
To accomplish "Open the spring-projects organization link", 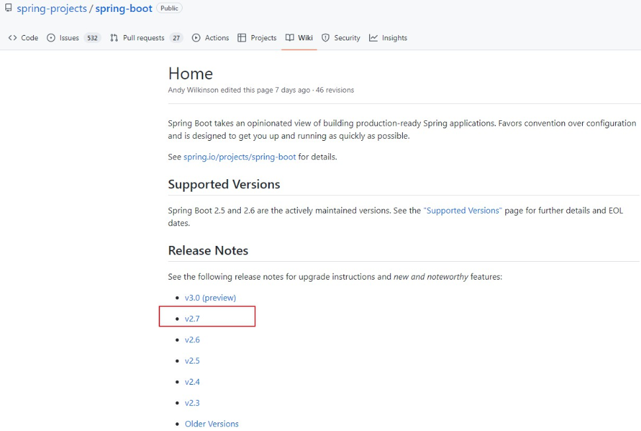I will click(52, 9).
